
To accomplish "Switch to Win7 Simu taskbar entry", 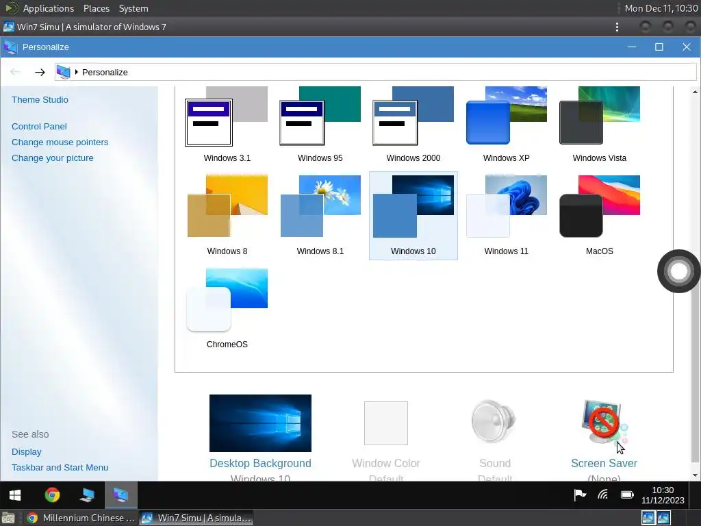I will [x=196, y=518].
